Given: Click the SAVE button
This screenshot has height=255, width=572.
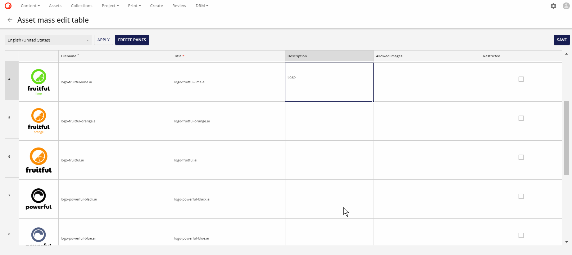Looking at the screenshot, I should tap(562, 40).
